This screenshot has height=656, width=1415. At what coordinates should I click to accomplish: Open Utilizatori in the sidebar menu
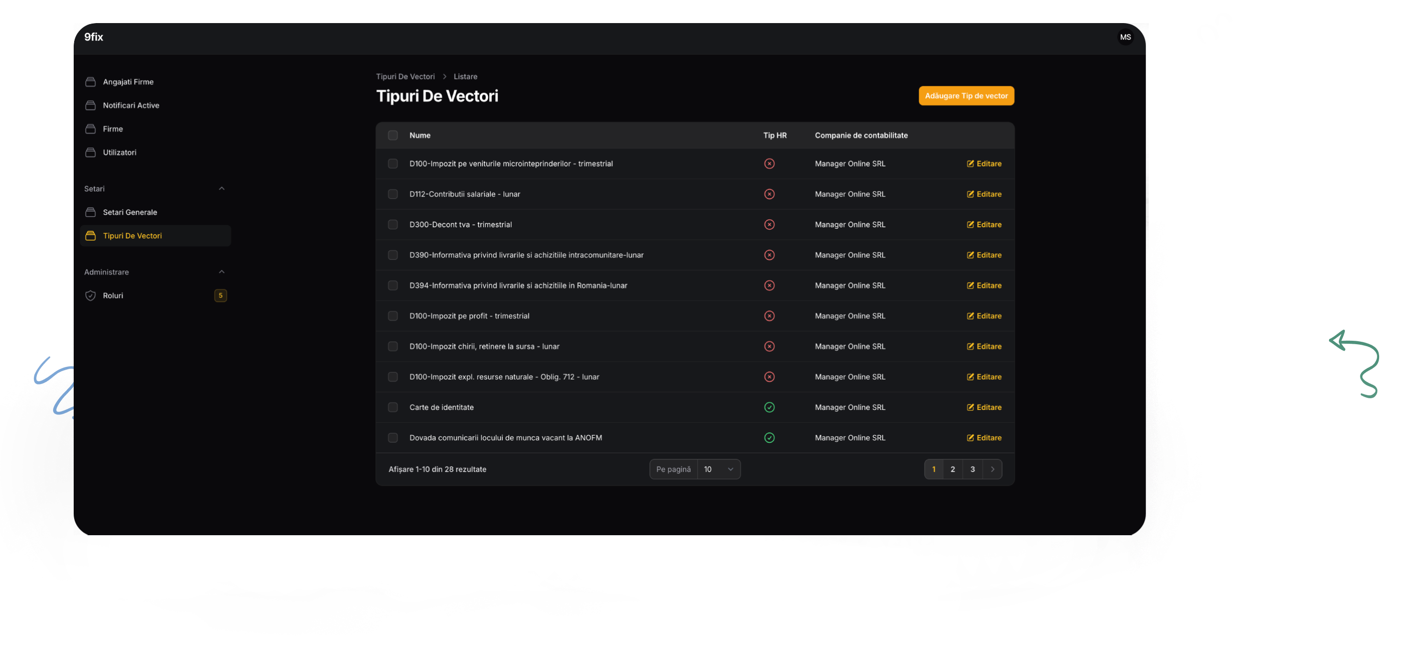pyautogui.click(x=119, y=153)
